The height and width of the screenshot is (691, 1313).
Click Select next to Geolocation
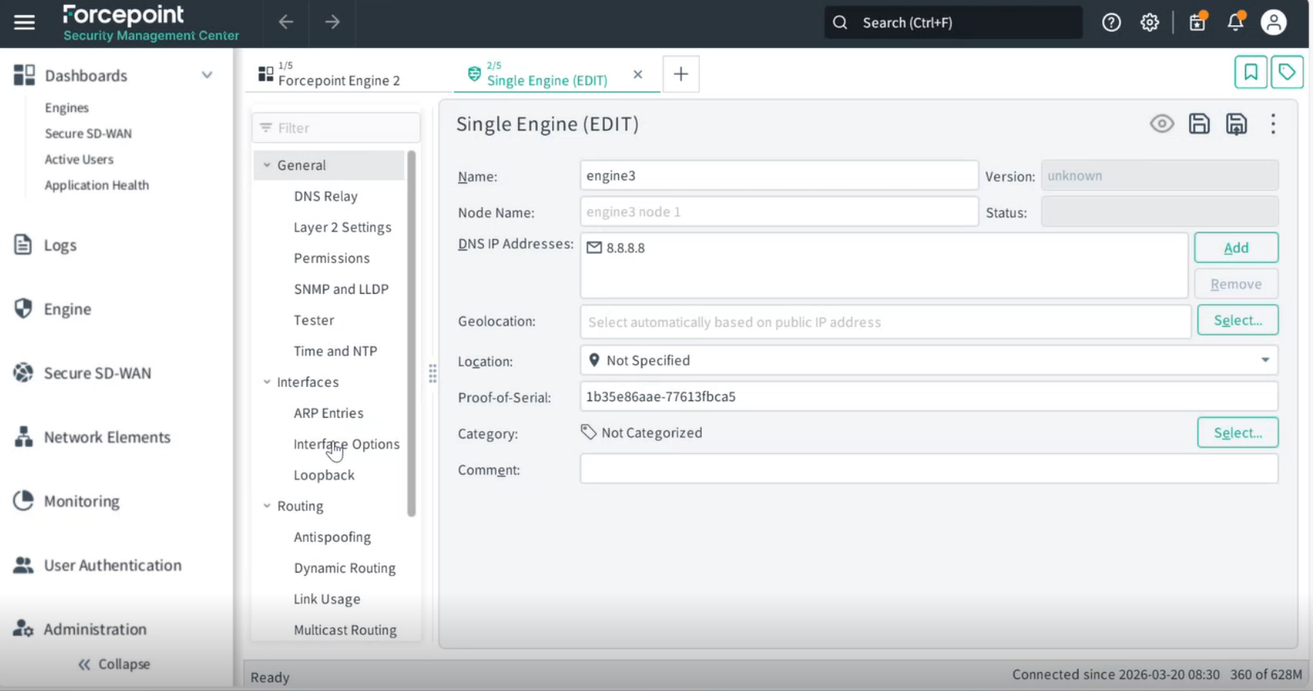click(1237, 321)
